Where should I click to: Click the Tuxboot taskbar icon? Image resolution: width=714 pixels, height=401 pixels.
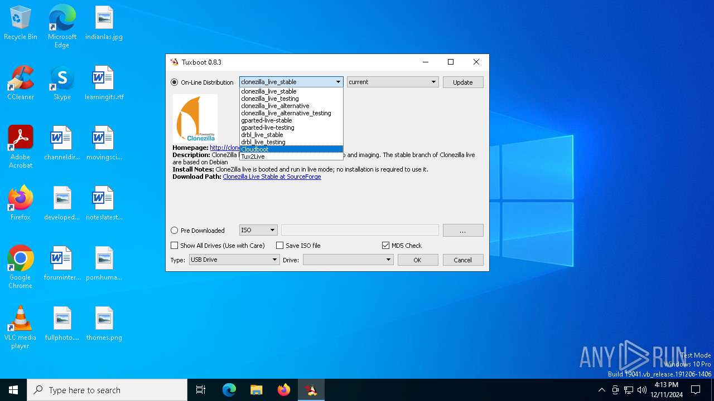[311, 390]
